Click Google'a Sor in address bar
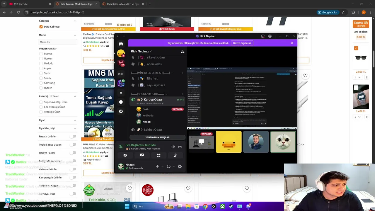375x211 pixels. coord(328,12)
